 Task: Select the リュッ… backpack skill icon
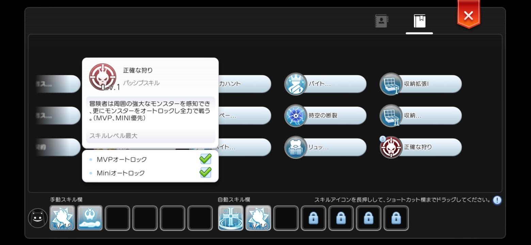(x=296, y=147)
